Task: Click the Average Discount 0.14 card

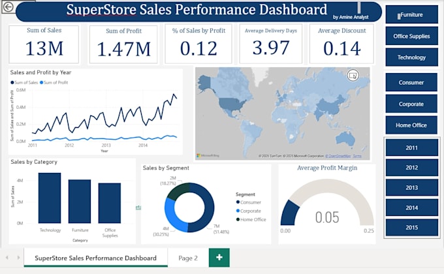Action: (x=341, y=44)
